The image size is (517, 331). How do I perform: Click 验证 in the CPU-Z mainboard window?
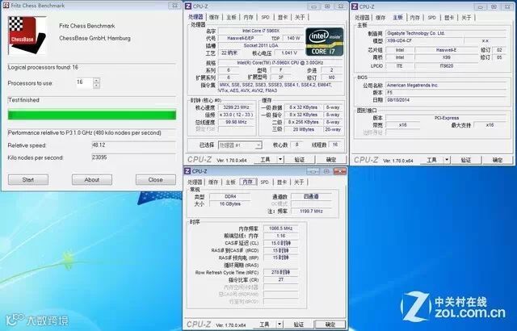pyautogui.click(x=466, y=160)
